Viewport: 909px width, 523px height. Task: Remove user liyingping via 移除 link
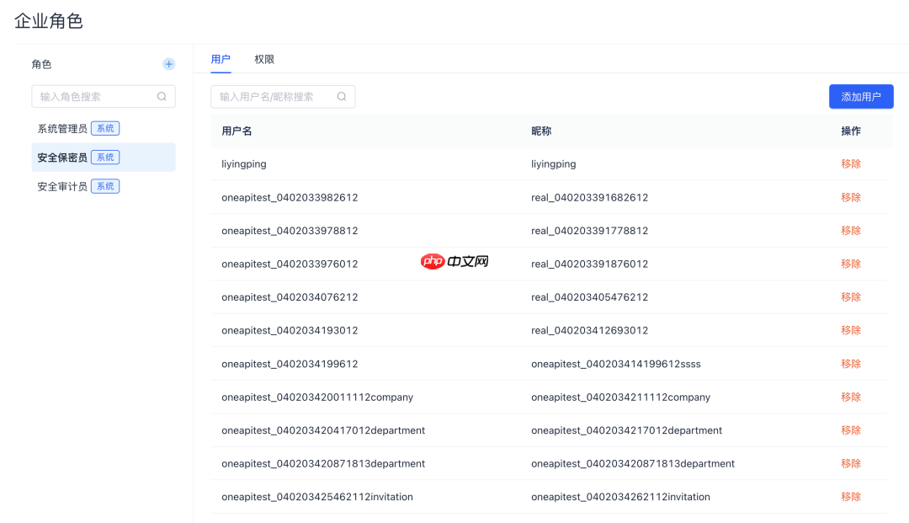click(851, 163)
